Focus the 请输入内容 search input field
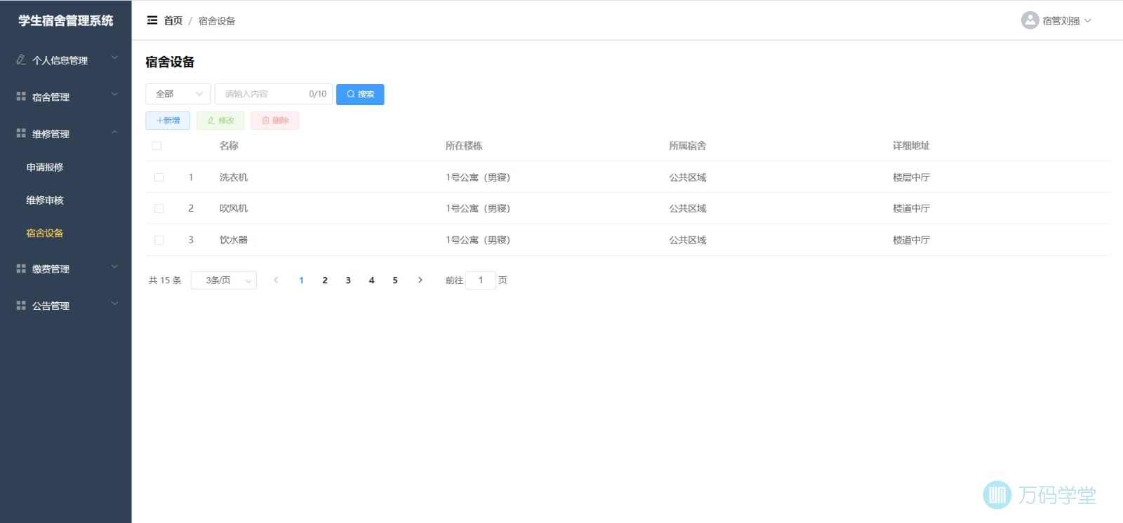The width and height of the screenshot is (1123, 523). (274, 94)
